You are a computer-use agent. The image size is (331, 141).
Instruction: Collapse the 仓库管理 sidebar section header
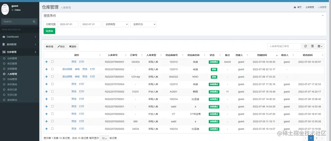pos(19,52)
